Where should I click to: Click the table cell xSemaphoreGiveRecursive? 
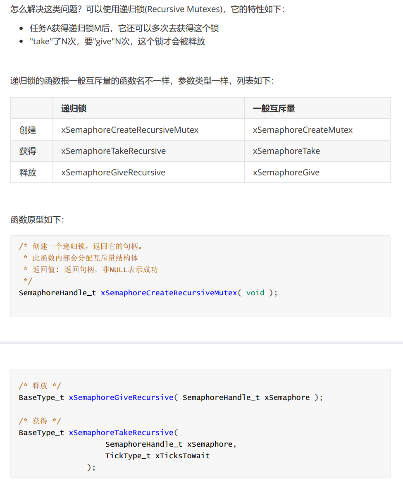pos(148,172)
